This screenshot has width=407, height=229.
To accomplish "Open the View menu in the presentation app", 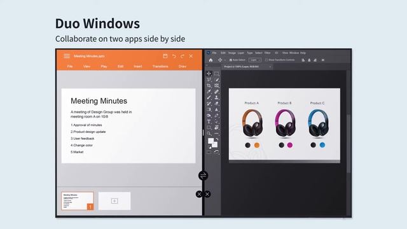I will [86, 66].
